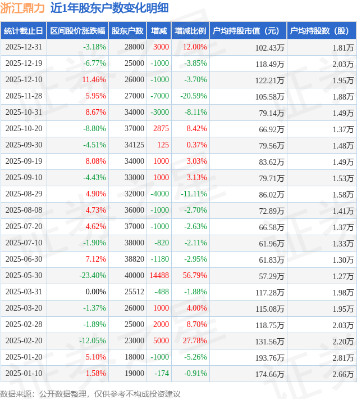Click the 2025-12-31 date cell
Image resolution: width=357 pixels, height=399 pixels.
24,47
